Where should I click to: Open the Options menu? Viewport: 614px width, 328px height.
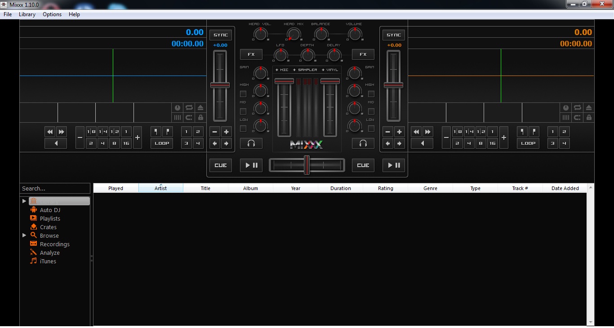[52, 14]
